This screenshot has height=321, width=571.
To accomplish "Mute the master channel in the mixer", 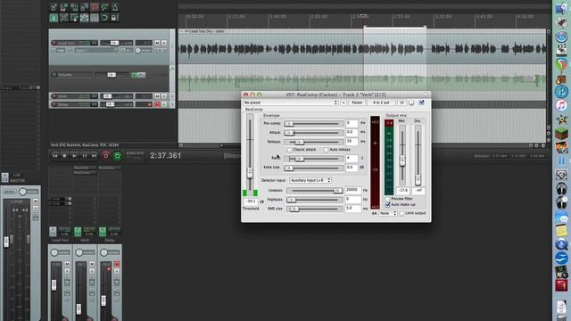I will [36, 201].
